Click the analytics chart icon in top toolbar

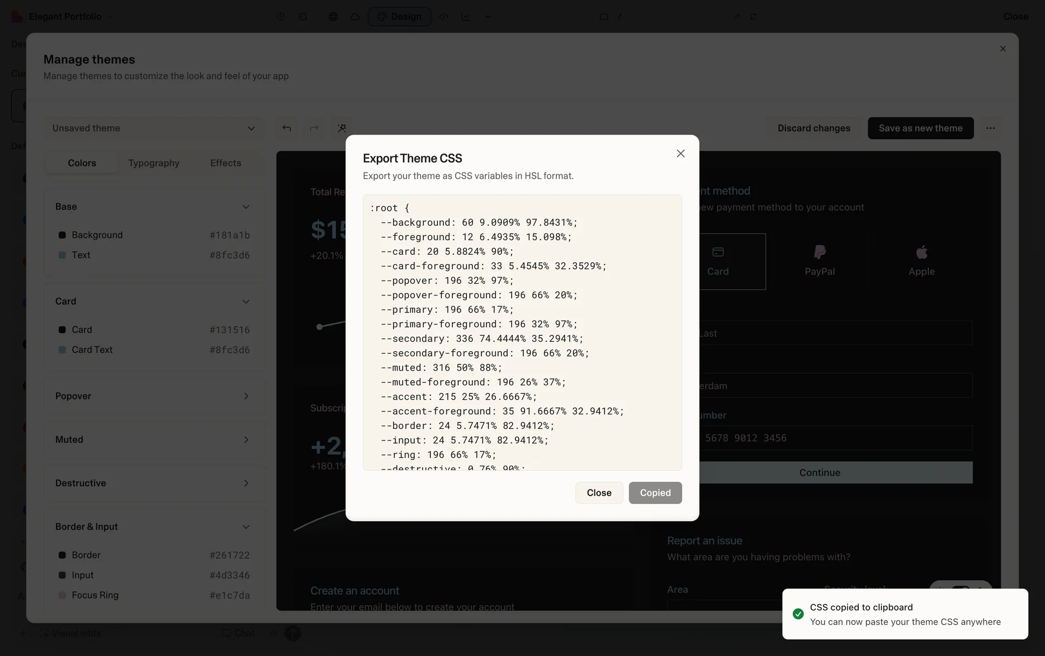[x=466, y=16]
